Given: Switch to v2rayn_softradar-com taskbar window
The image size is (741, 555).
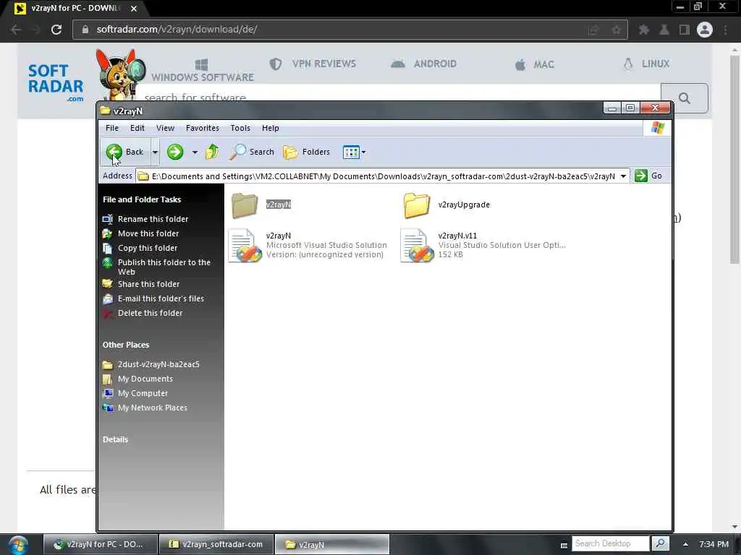Looking at the screenshot, I should 216,544.
